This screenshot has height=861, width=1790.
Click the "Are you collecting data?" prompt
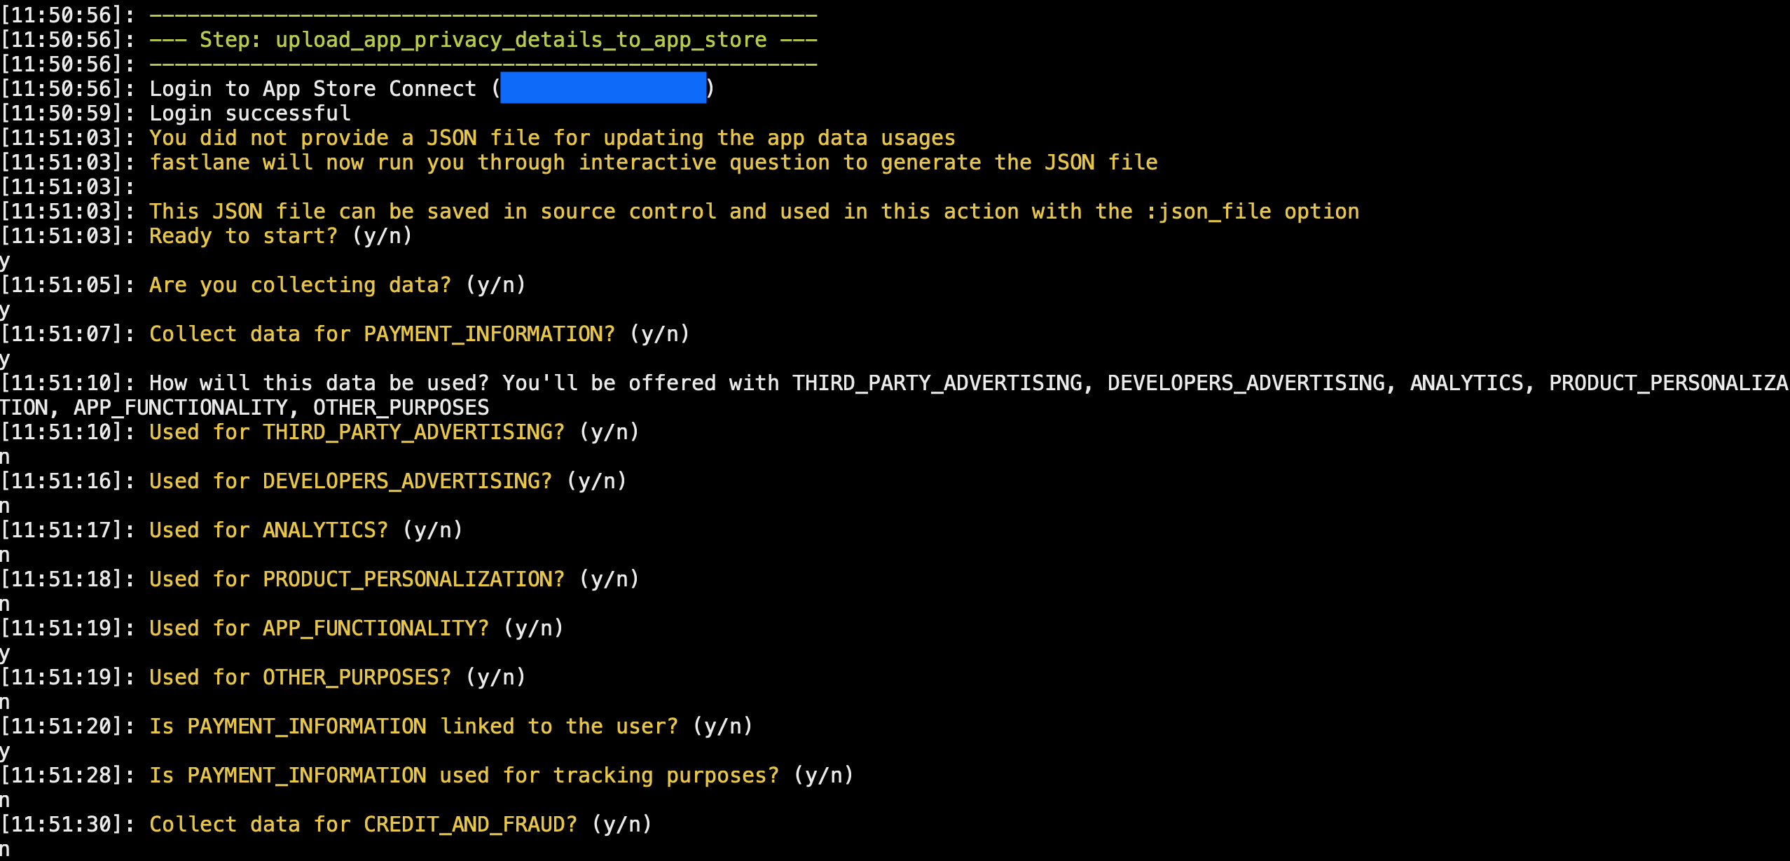pos(336,285)
